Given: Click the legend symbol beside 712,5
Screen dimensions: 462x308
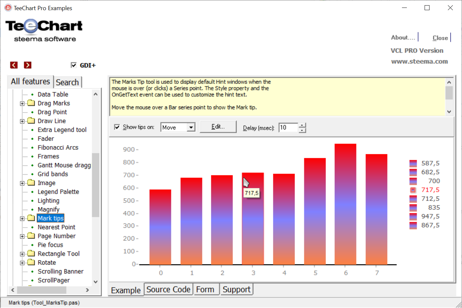Looking at the screenshot, I should [x=413, y=199].
